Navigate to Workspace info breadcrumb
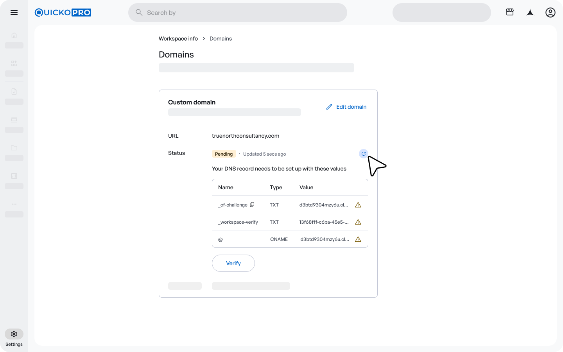The width and height of the screenshot is (563, 352). 178,39
